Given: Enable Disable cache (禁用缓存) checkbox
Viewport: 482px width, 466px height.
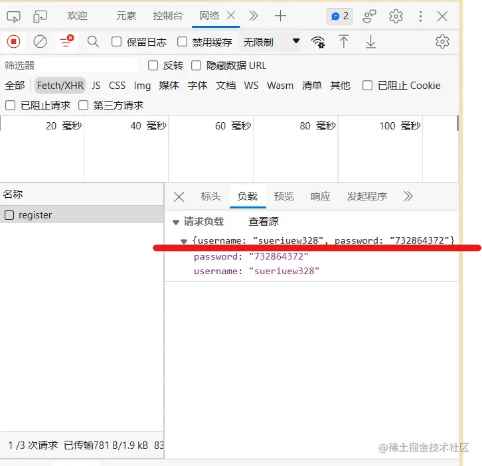Looking at the screenshot, I should (183, 42).
